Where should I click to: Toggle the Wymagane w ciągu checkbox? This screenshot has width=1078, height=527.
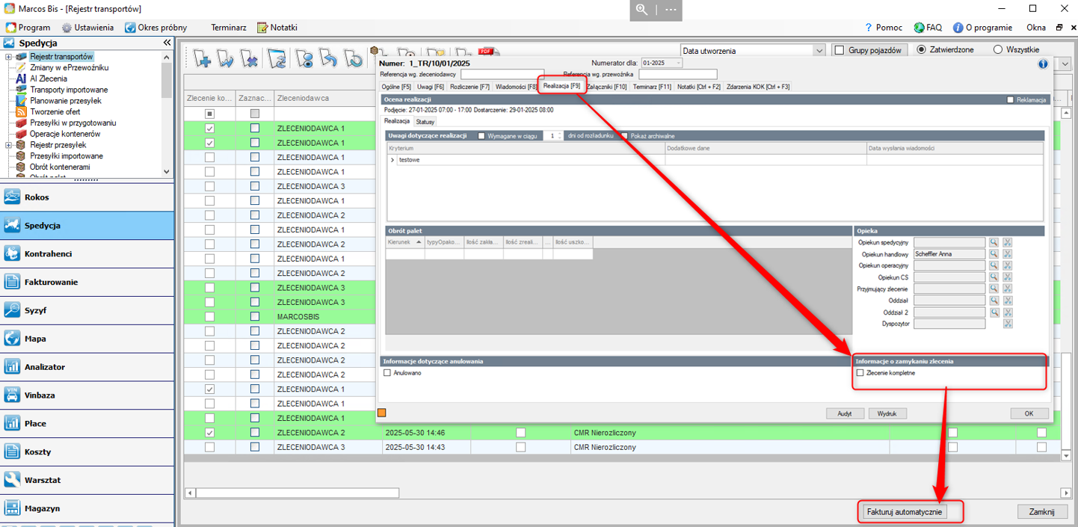point(481,136)
